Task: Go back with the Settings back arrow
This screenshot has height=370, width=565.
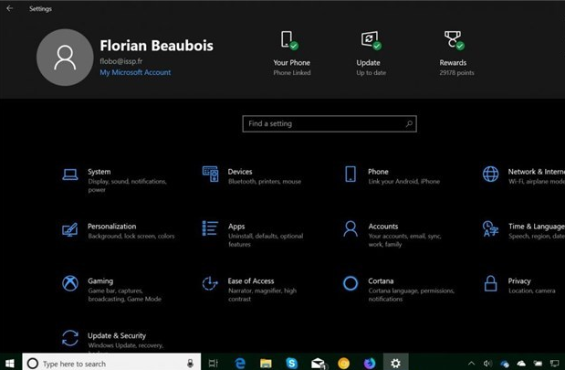Action: (10, 8)
